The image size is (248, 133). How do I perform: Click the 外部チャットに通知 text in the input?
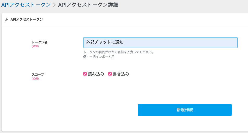coord(105,43)
